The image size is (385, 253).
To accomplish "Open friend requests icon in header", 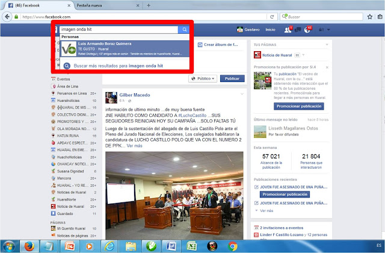I will pos(288,30).
